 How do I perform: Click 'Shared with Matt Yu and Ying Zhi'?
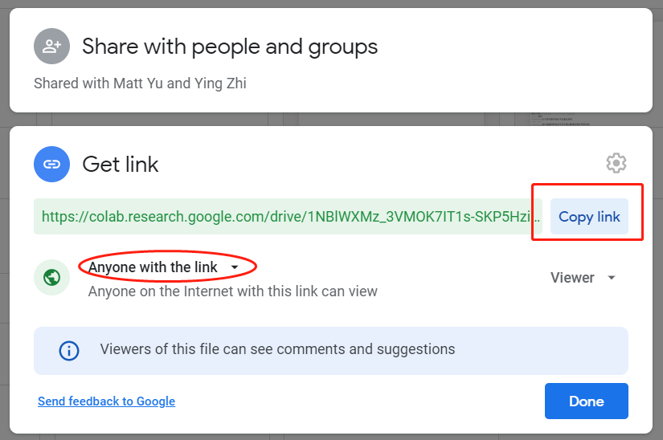click(140, 84)
